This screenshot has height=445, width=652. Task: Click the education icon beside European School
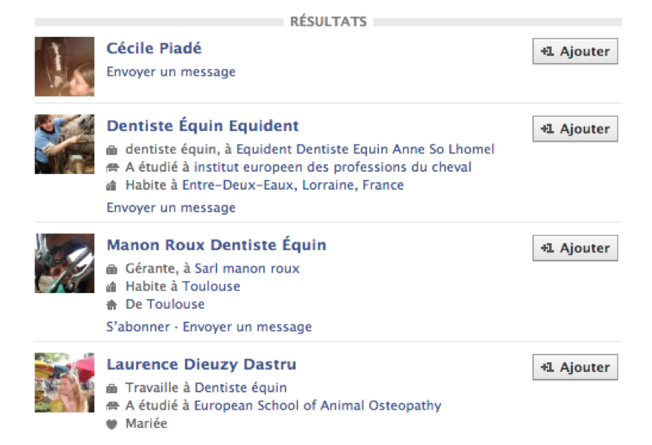coord(112,406)
